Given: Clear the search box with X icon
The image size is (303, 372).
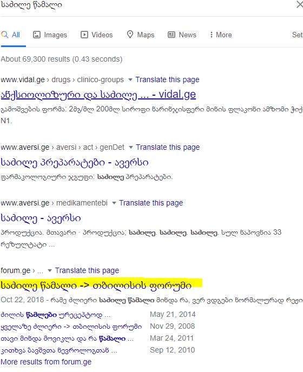Looking at the screenshot, I should (300, 4).
